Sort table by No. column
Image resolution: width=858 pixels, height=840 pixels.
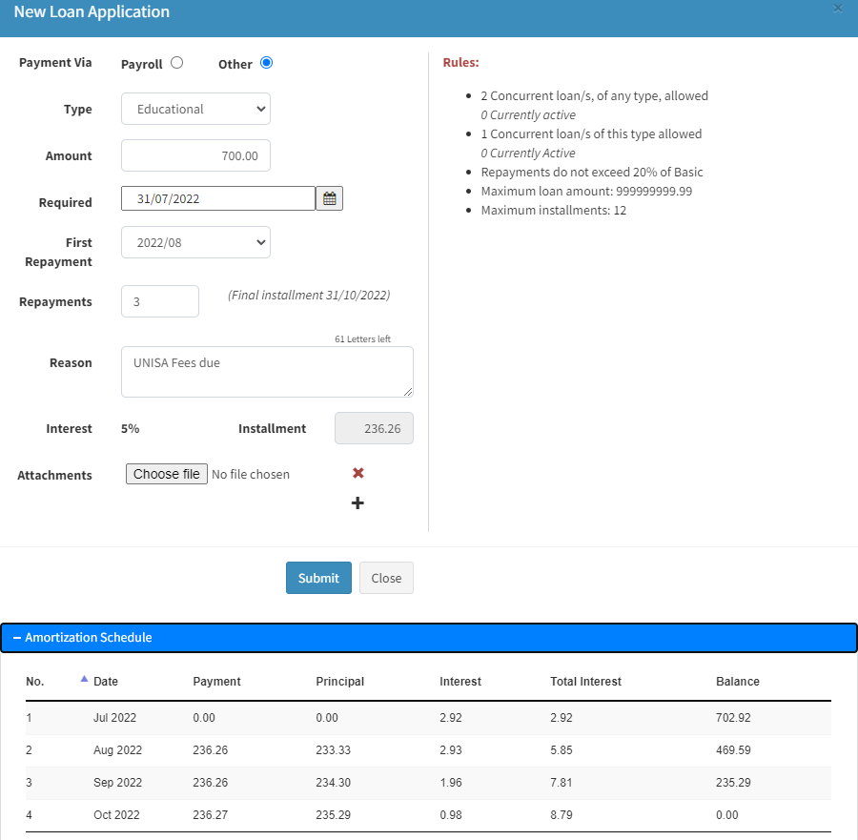coord(35,682)
